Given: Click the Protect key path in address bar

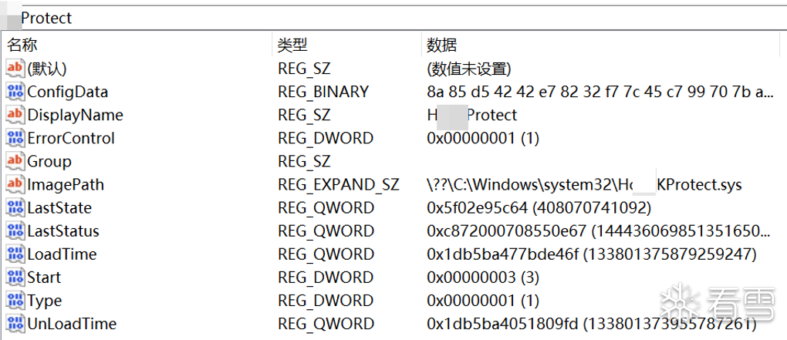Looking at the screenshot, I should pos(46,17).
